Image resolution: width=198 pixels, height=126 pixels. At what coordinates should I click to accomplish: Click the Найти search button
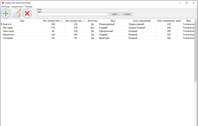click(x=115, y=14)
